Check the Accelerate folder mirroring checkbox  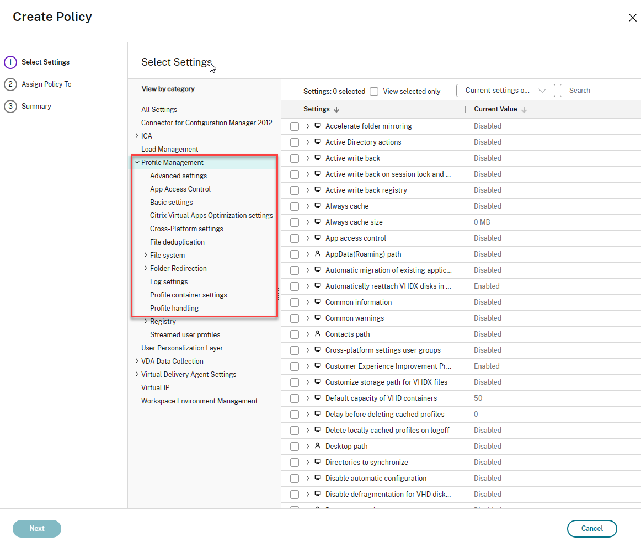click(295, 126)
